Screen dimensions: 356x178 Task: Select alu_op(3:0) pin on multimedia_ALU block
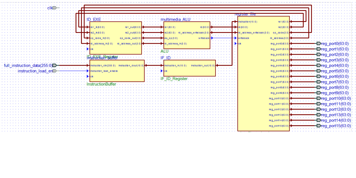pyautogui.click(x=171, y=38)
